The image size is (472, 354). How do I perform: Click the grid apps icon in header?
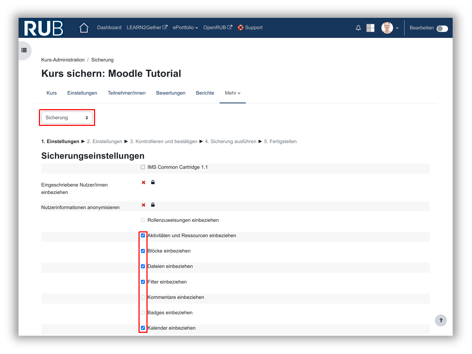pos(370,28)
